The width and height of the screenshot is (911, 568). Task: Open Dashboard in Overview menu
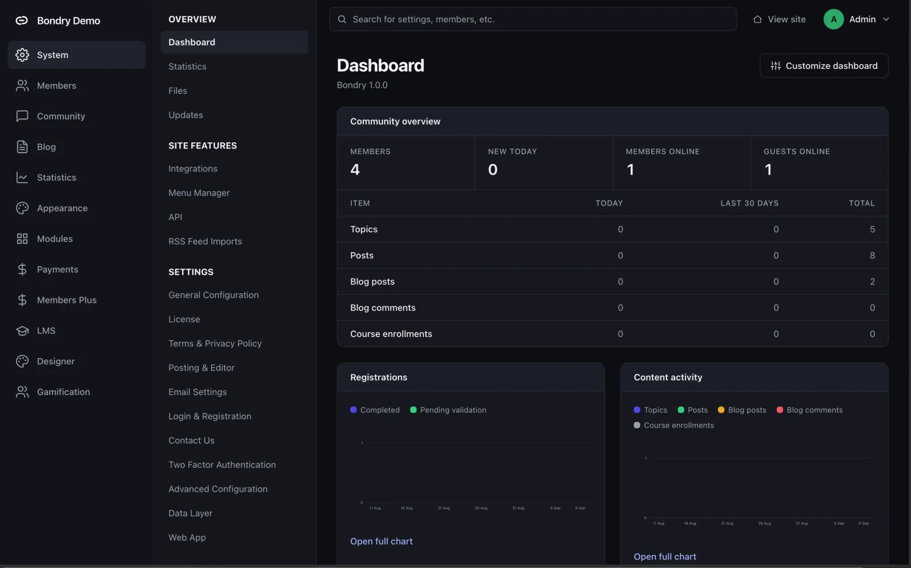click(234, 42)
